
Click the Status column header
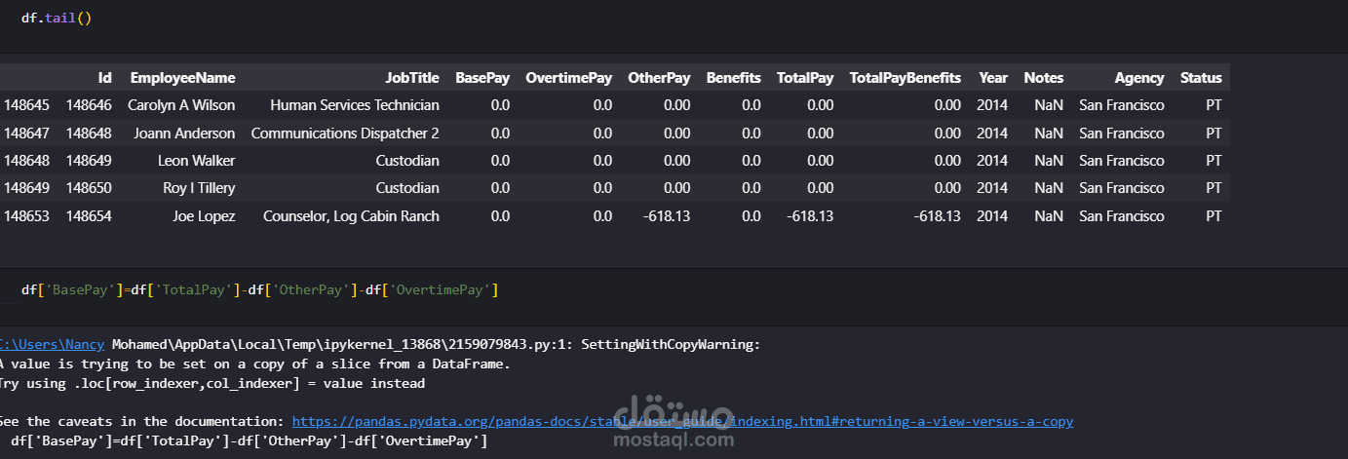click(1200, 78)
